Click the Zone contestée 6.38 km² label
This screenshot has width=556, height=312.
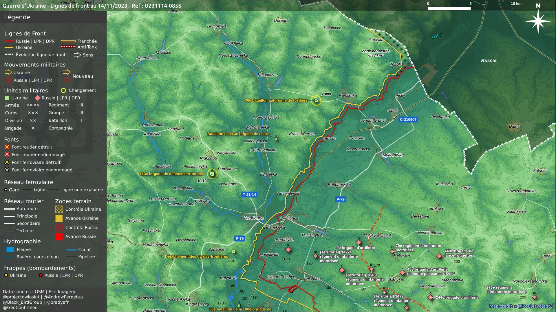tap(376, 53)
